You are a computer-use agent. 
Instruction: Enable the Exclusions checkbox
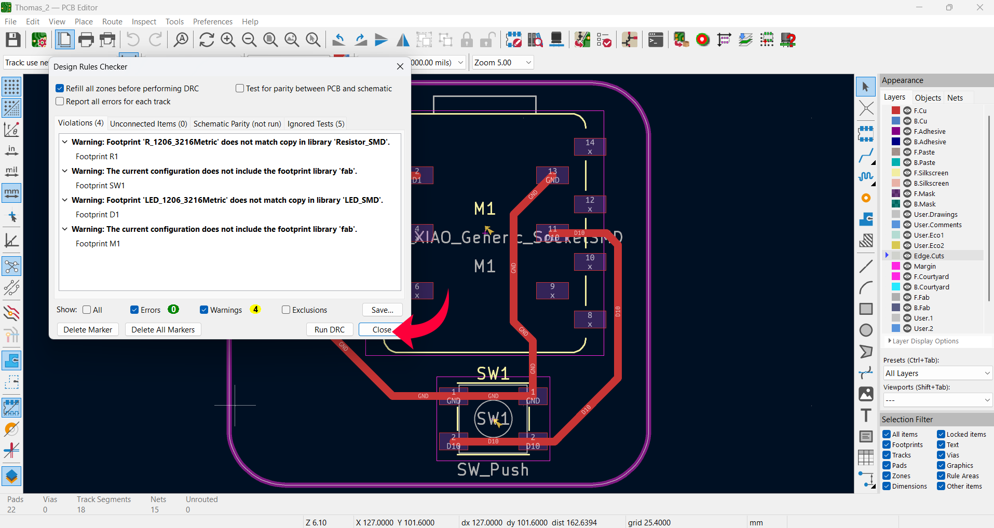coord(286,310)
